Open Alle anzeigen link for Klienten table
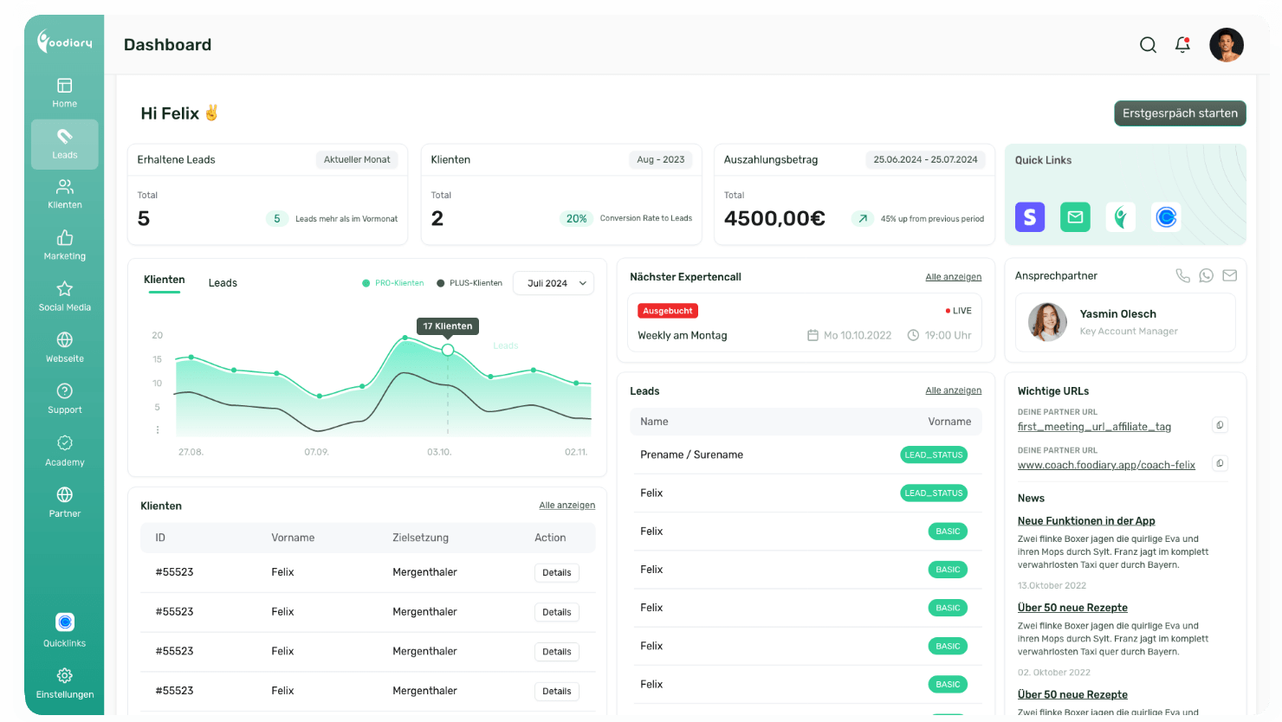This screenshot has width=1282, height=722. click(567, 505)
